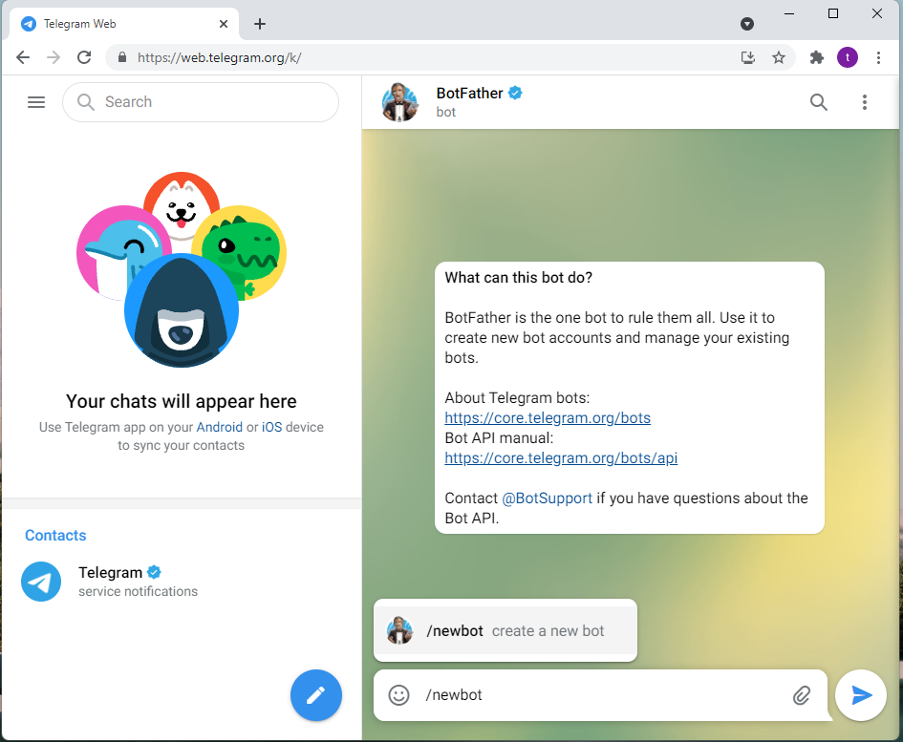Click the pencil new message button

pyautogui.click(x=316, y=695)
